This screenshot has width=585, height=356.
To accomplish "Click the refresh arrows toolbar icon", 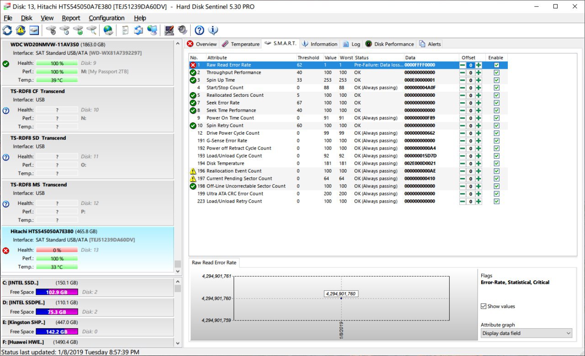I will pos(7,31).
